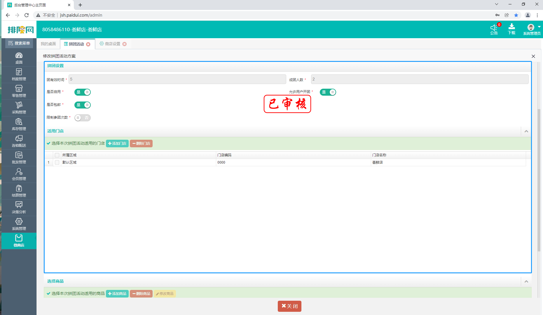
Task: Open the Chrome three-dot menu
Action: (537, 15)
